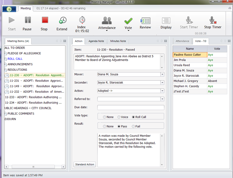Click clock icon beside item 11-230
This screenshot has height=178, width=233.
(x=7, y=75)
